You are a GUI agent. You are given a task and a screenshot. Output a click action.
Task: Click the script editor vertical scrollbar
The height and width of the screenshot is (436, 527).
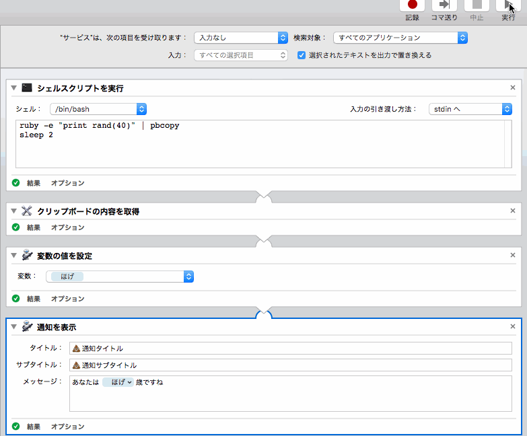(508, 144)
